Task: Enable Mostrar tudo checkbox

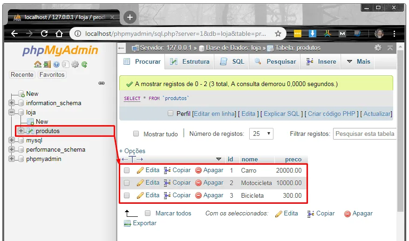Action: [x=136, y=134]
